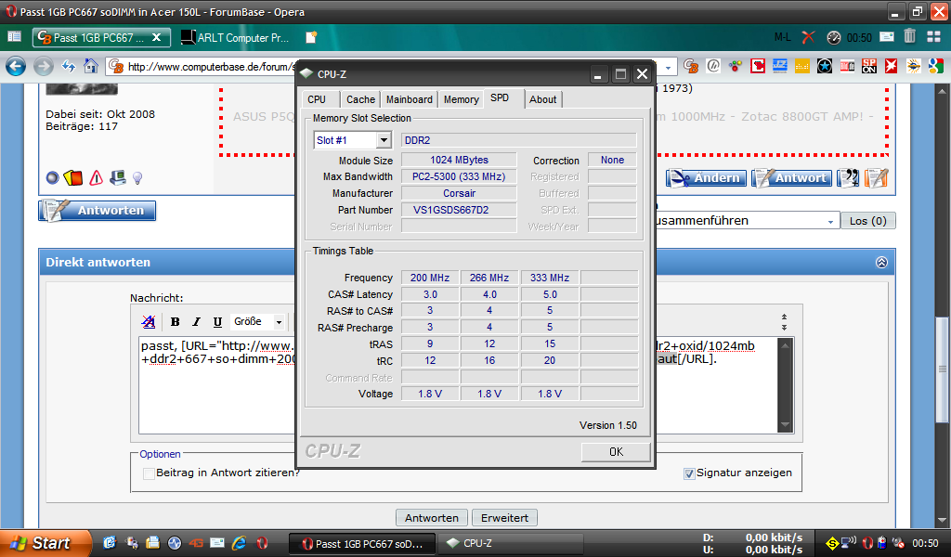Select the SPD tab
Screen dimensions: 951x557
(x=500, y=98)
